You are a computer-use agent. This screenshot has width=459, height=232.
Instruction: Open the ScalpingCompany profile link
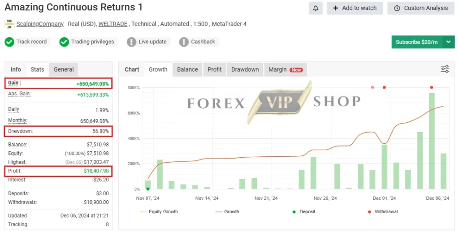click(40, 24)
